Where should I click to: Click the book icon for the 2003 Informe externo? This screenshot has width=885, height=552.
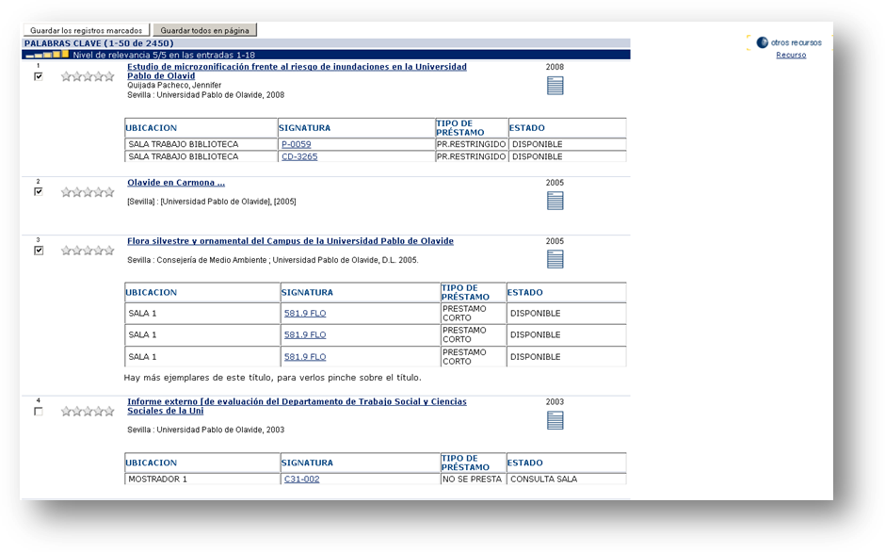tap(555, 420)
